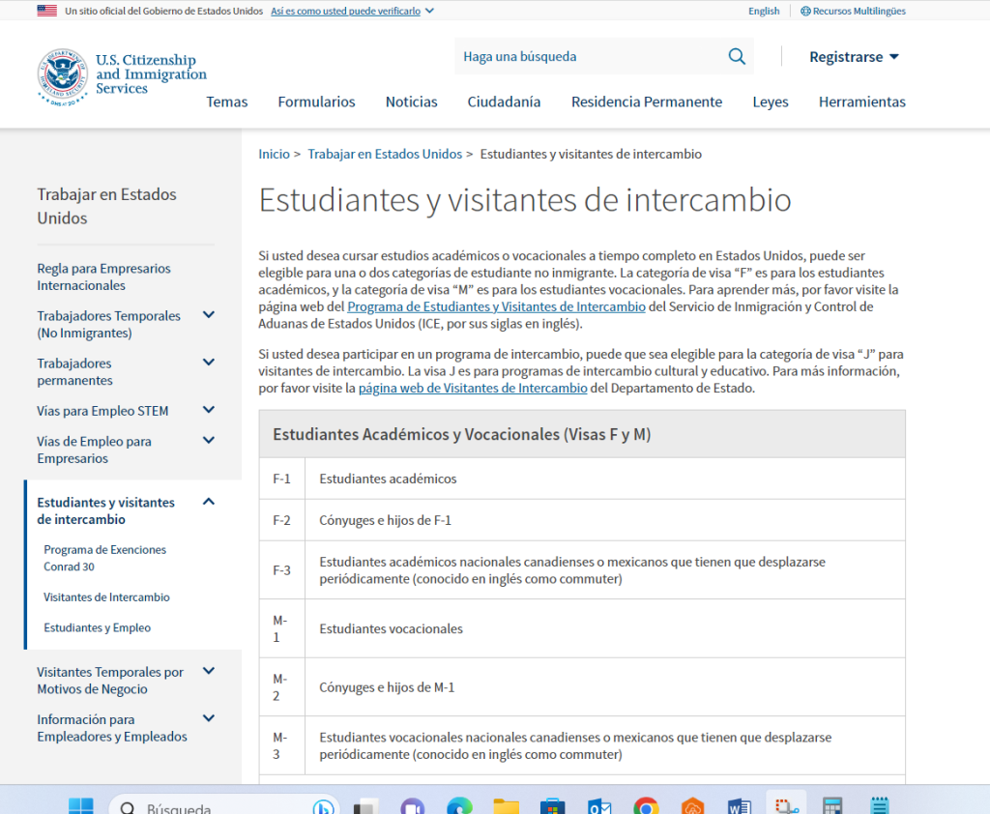Open Windows Start menu
The image size is (990, 814).
click(x=81, y=806)
